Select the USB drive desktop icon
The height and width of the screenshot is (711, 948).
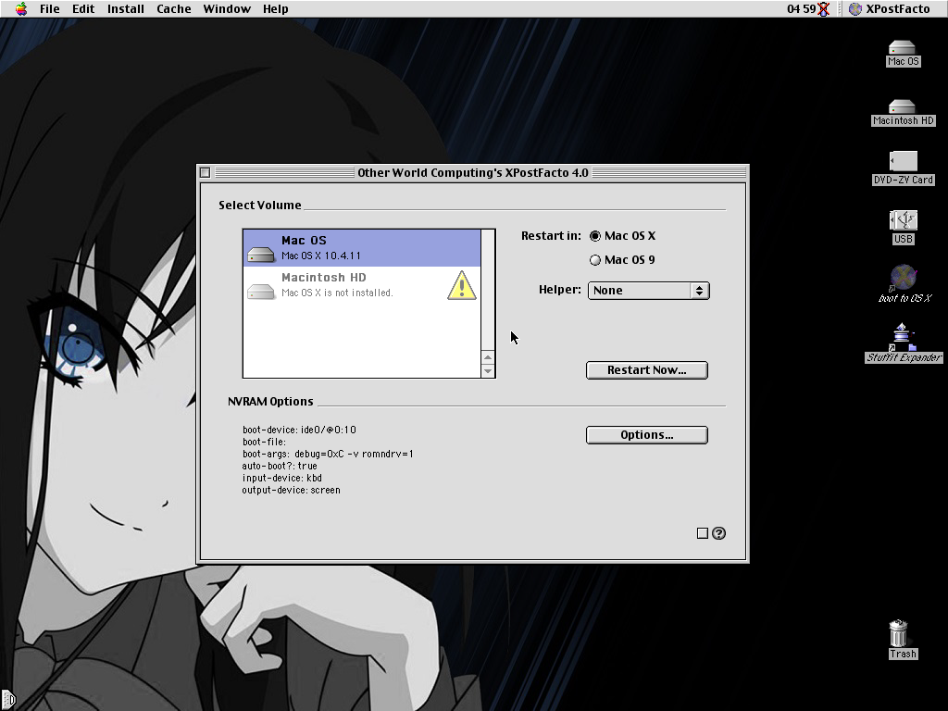(x=904, y=228)
